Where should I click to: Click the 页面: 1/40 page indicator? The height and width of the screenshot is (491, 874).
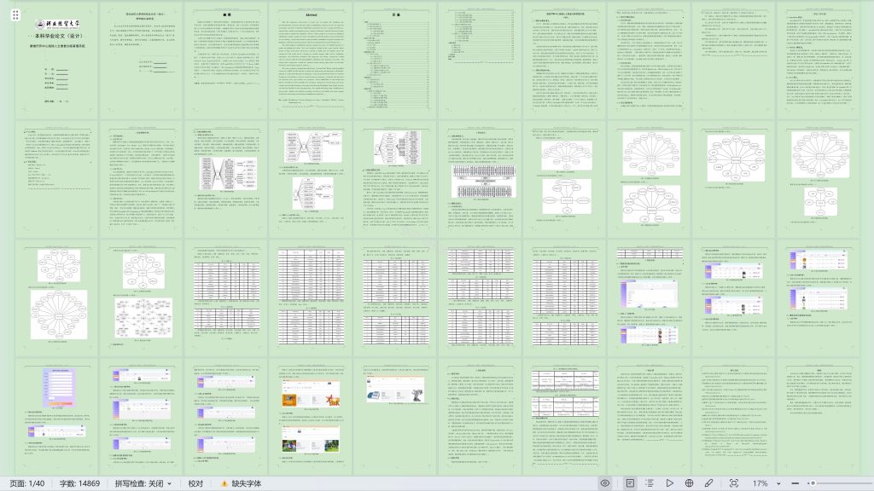pyautogui.click(x=26, y=484)
